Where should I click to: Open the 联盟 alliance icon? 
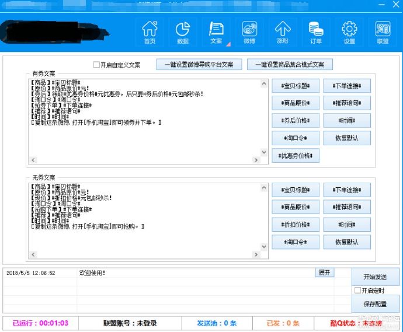point(383,32)
